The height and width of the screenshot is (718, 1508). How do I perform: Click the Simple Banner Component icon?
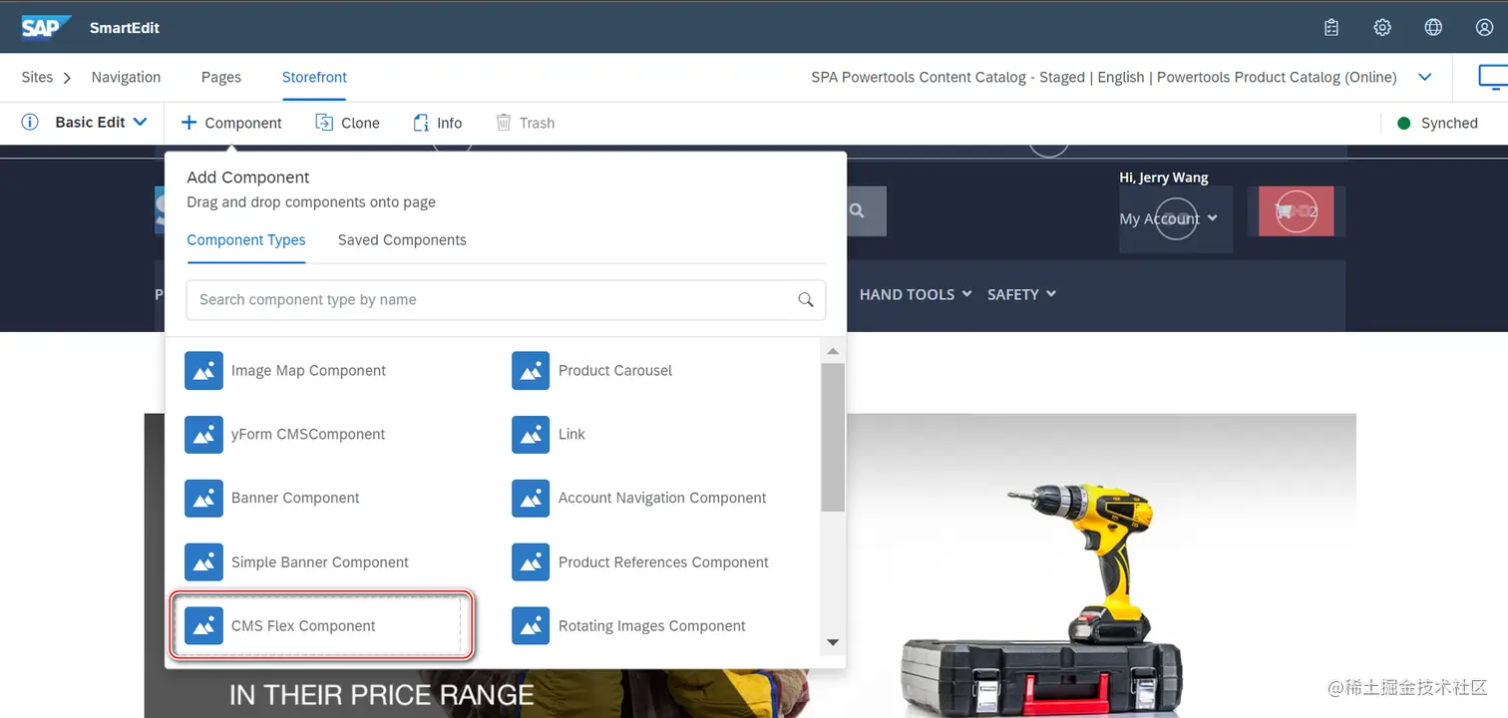203,562
